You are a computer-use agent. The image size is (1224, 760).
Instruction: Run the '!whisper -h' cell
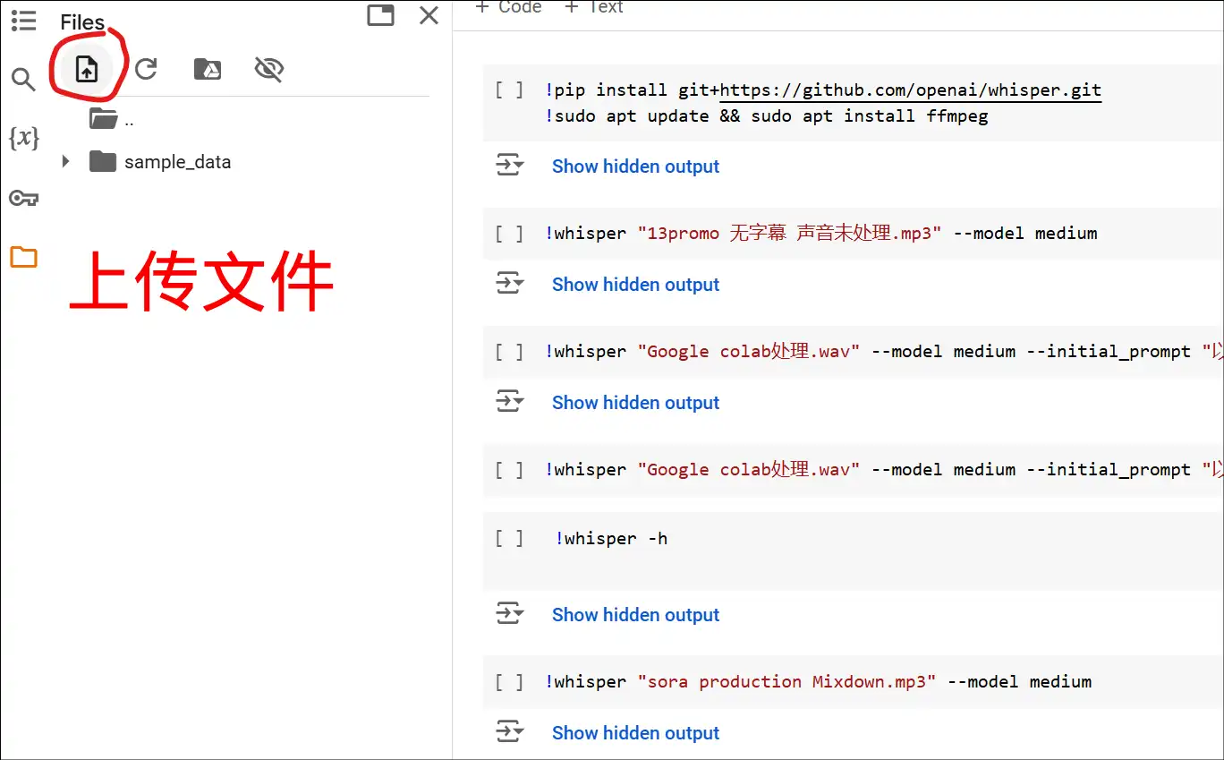pos(509,538)
